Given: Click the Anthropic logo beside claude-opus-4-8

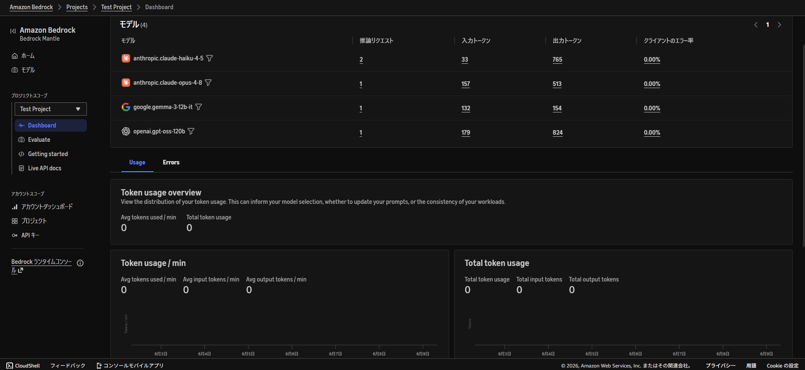Looking at the screenshot, I should coord(125,83).
